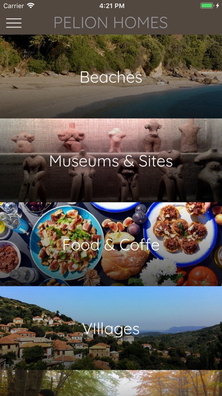Viewport: 222px width, 396px height.
Task: Tap the white plate of bruschetta
Action: (180, 233)
